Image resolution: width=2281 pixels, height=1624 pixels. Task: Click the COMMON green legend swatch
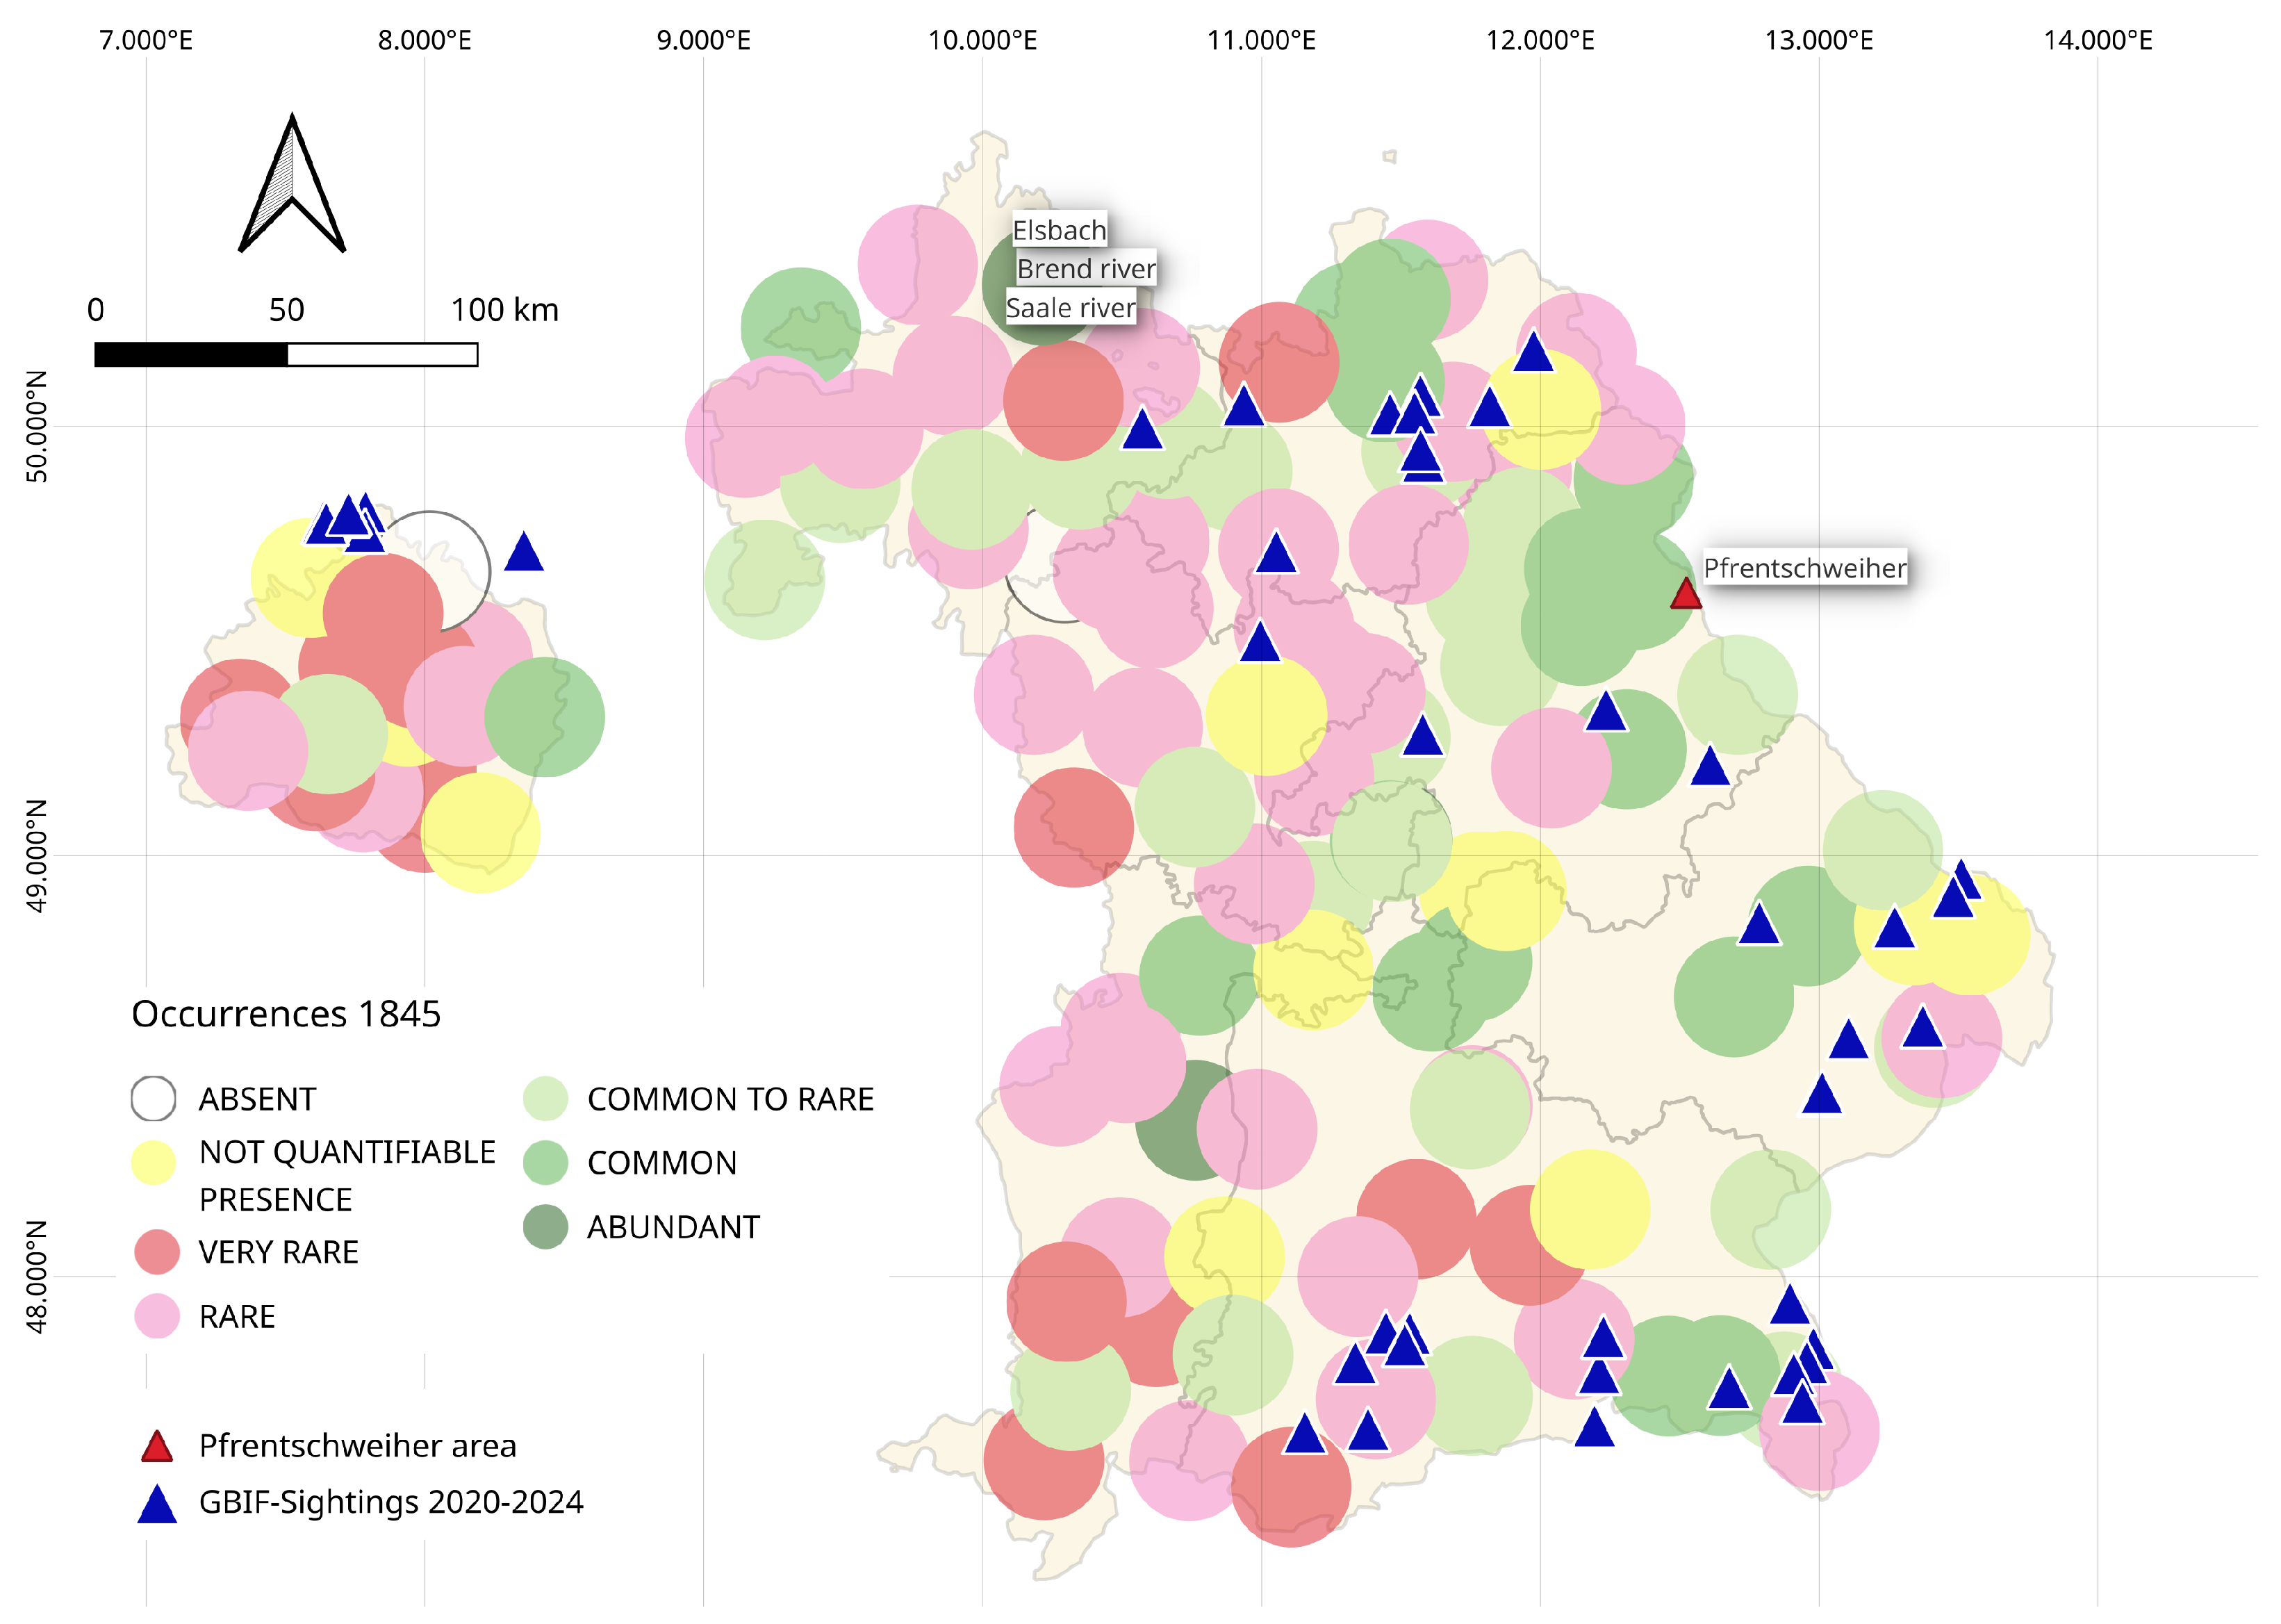(x=546, y=1162)
